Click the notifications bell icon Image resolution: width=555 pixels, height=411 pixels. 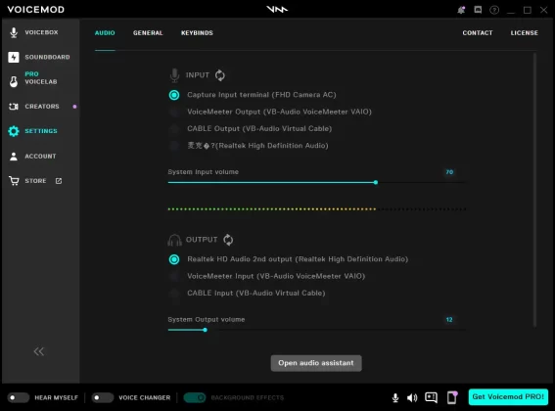pyautogui.click(x=461, y=10)
